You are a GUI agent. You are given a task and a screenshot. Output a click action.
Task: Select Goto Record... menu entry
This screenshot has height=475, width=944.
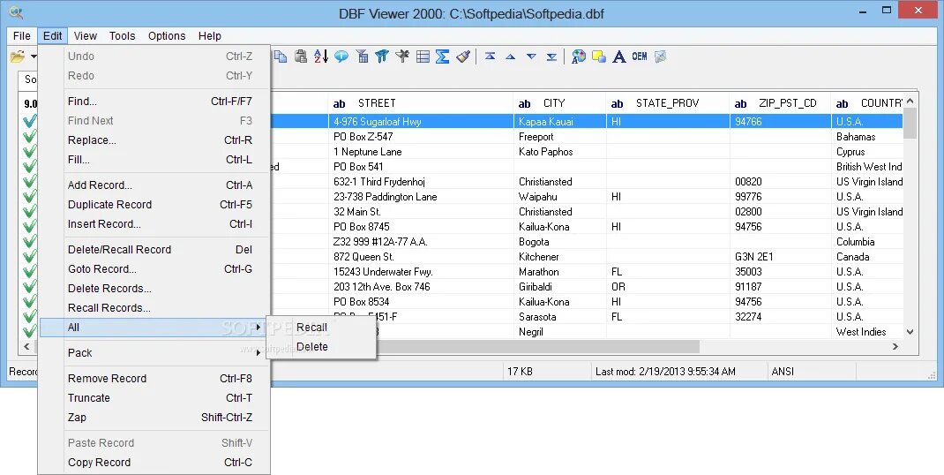(x=154, y=269)
